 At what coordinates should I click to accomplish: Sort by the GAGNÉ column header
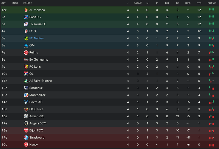pos(138,3)
